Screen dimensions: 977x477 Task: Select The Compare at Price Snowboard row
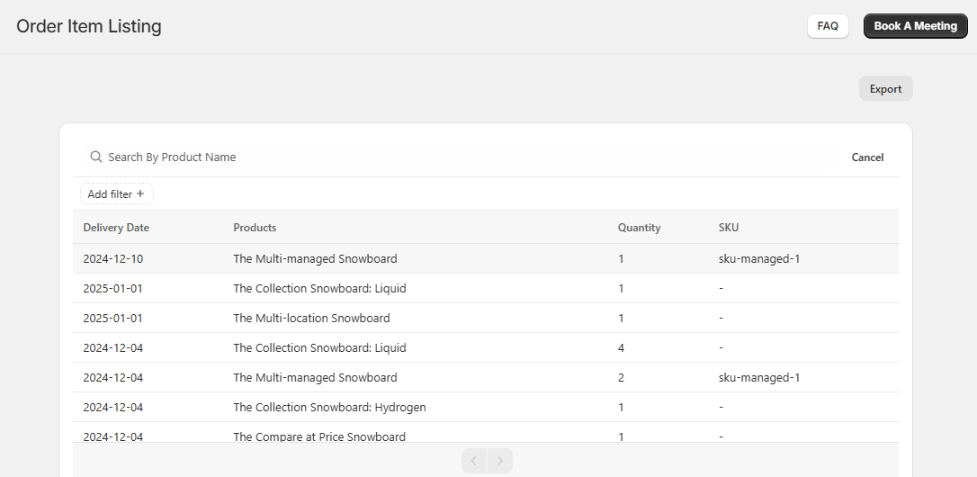pyautogui.click(x=319, y=436)
